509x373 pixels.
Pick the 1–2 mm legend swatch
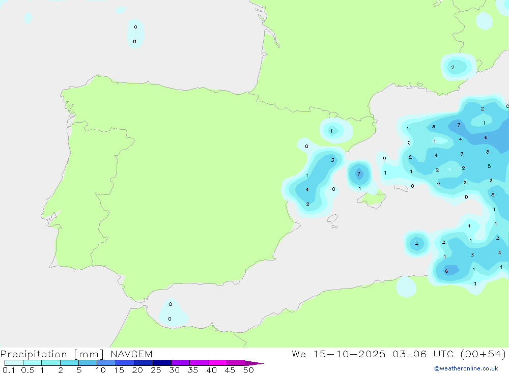(x=50, y=363)
